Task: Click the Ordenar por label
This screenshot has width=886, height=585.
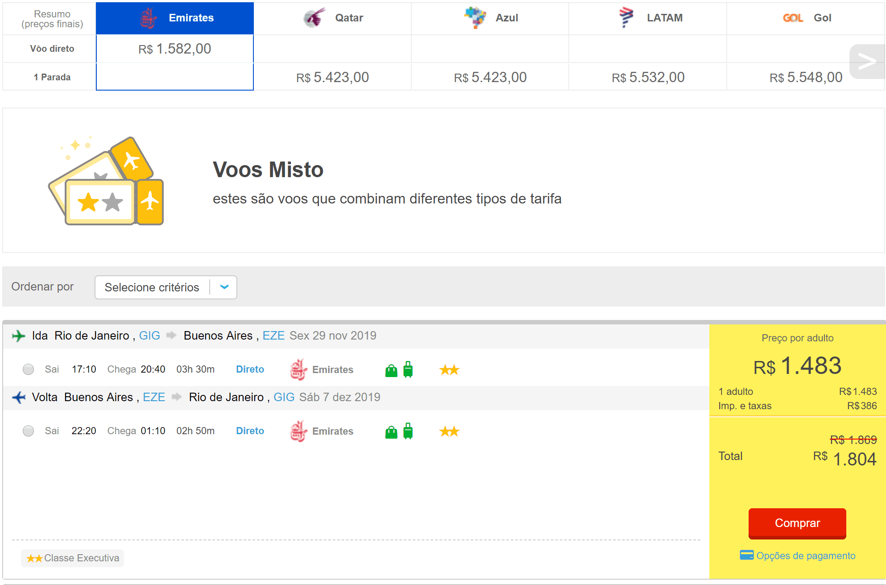Action: tap(42, 287)
